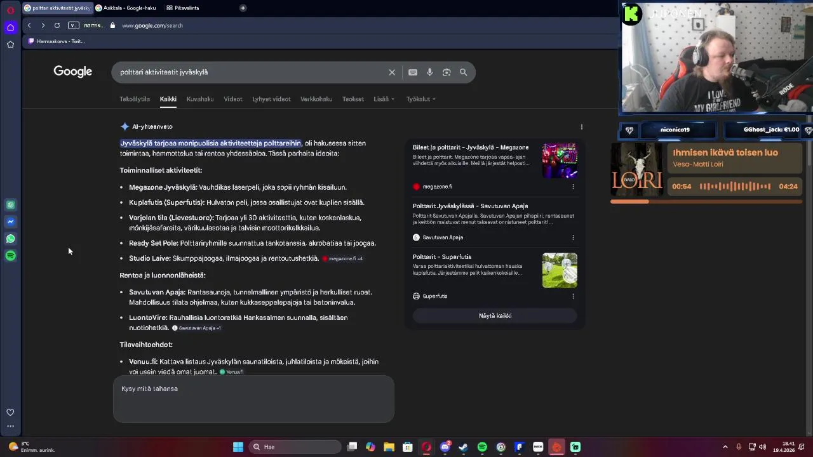Open the Työkalut dropdown

(421, 99)
